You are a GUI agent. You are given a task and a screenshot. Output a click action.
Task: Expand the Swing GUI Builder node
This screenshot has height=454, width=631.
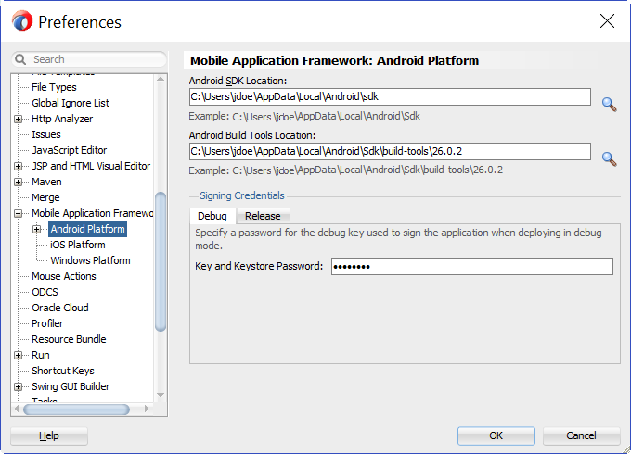tap(18, 386)
